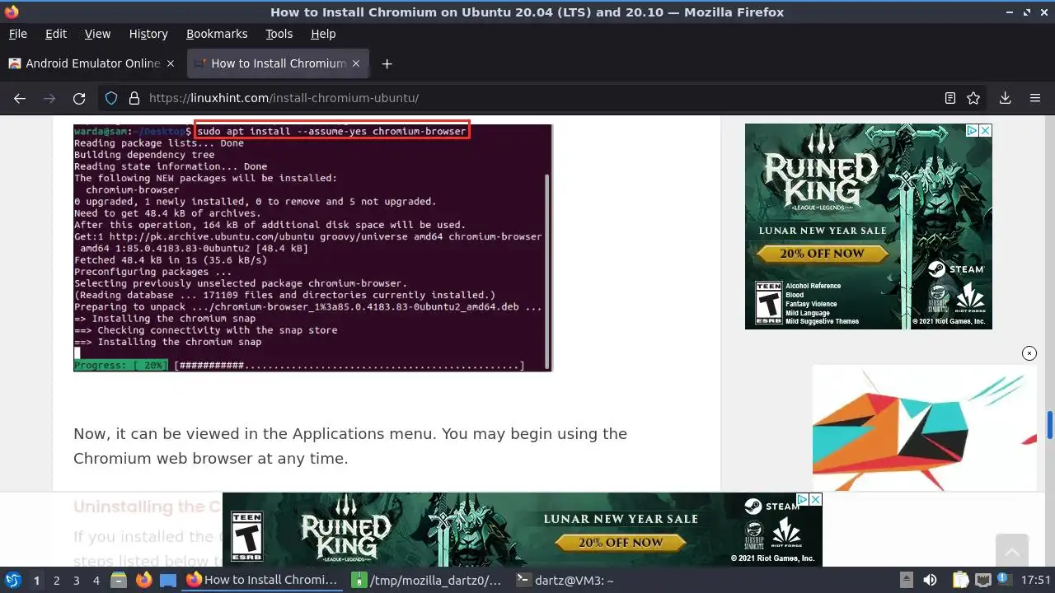
Task: Maximize the Firefox window
Action: click(x=1026, y=12)
